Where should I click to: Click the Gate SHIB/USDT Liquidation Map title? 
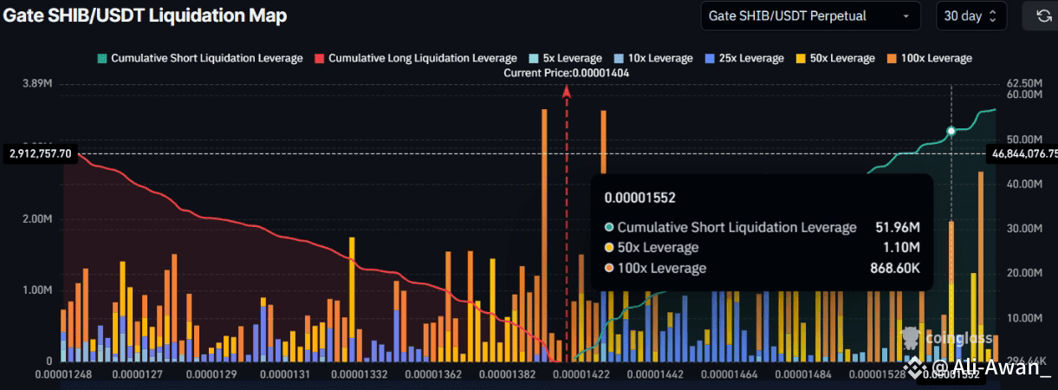(146, 16)
